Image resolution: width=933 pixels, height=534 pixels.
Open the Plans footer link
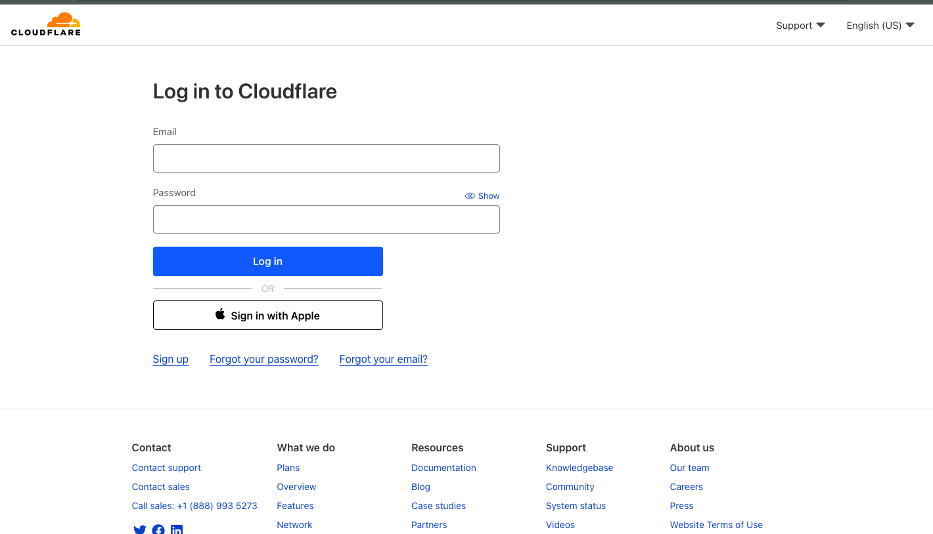pos(288,468)
